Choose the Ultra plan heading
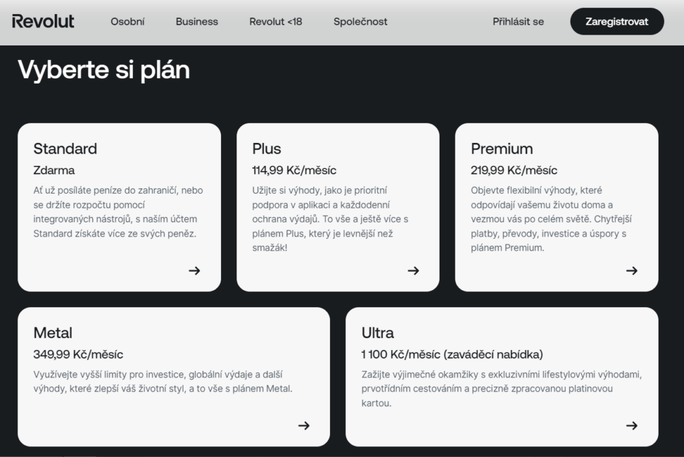684x457 pixels. 377,333
